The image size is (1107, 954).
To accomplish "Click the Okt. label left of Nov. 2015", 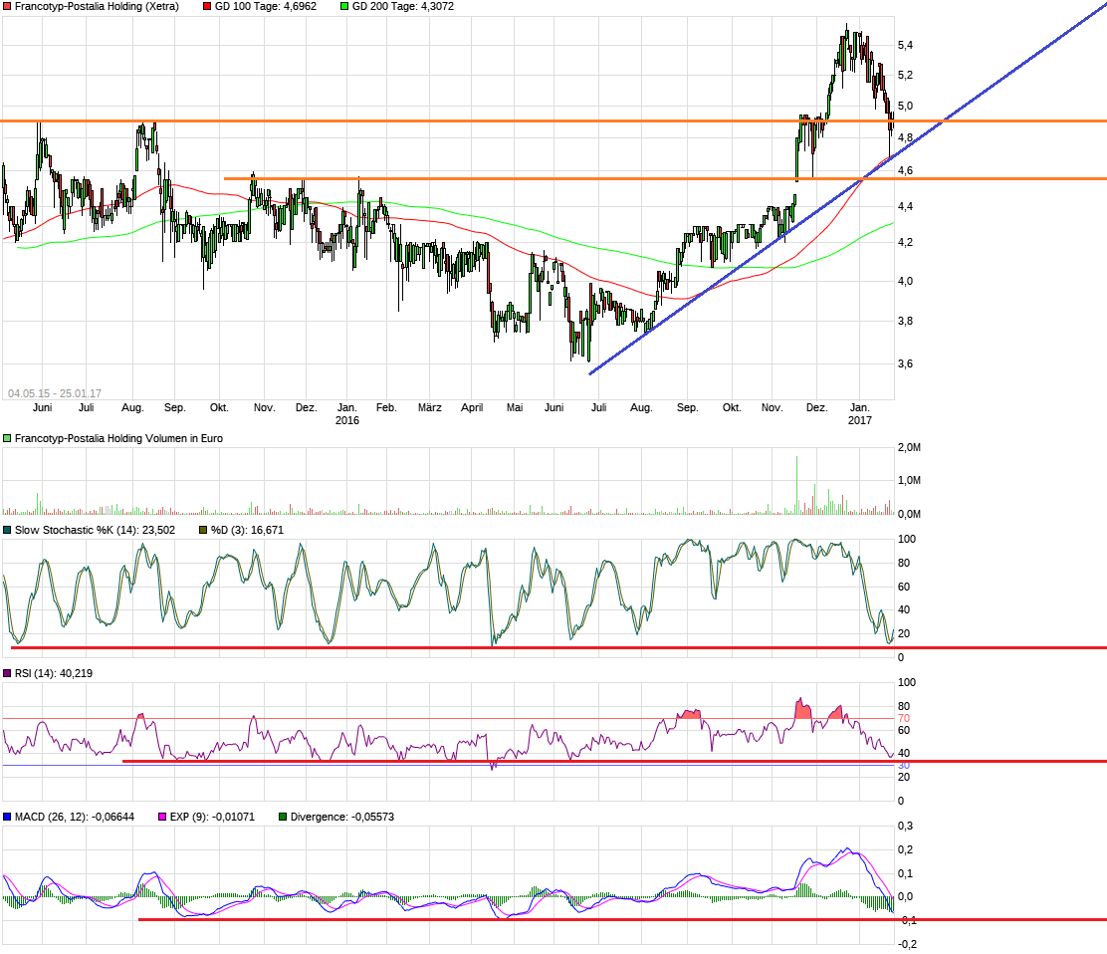I will 219,407.
